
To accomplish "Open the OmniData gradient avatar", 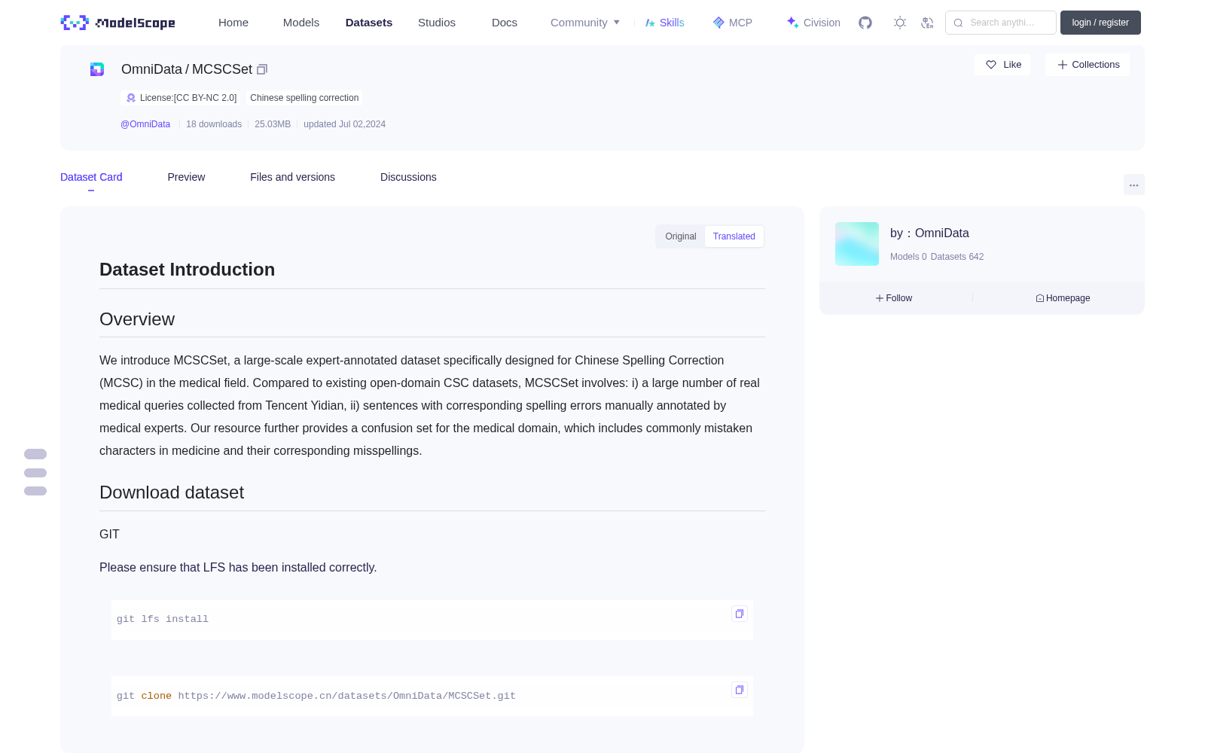I will pyautogui.click(x=857, y=244).
